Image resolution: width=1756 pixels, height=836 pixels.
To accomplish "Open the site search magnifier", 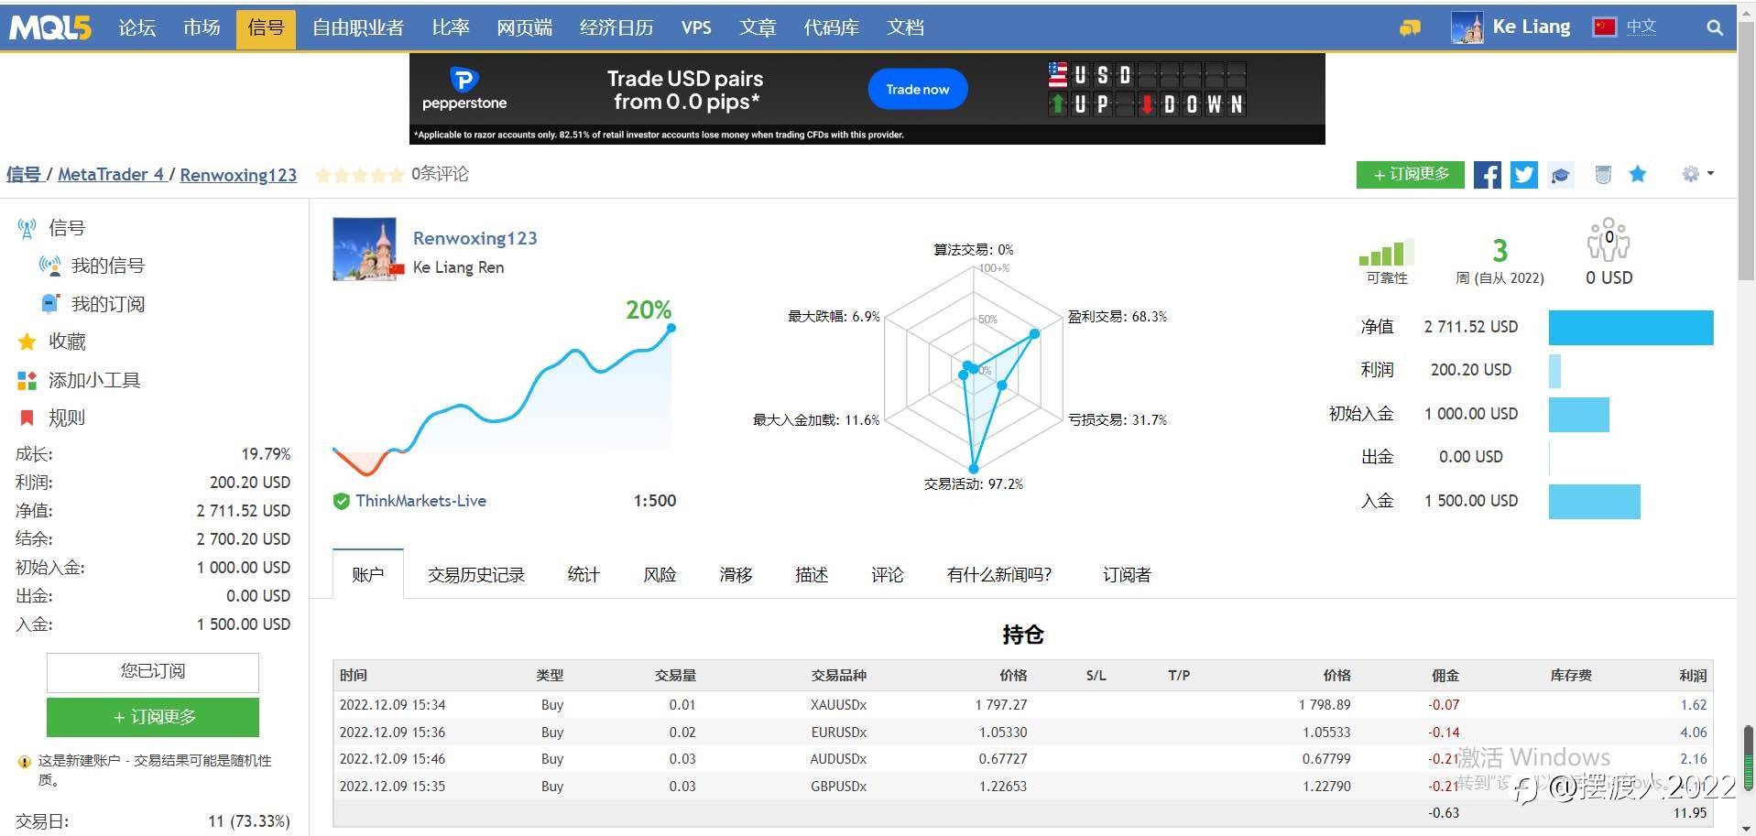I will 1715,27.
